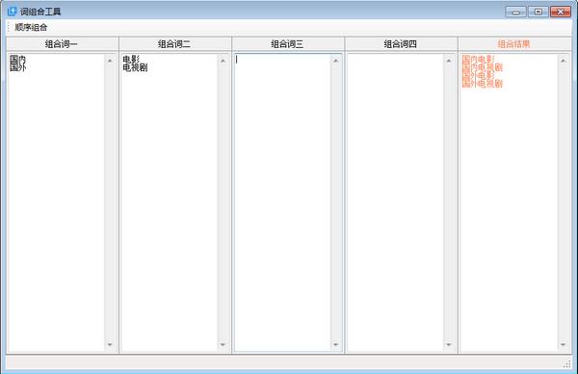Viewport: 578px width, 374px height.
Task: Select the 组合词一 column header
Action: pyautogui.click(x=62, y=44)
